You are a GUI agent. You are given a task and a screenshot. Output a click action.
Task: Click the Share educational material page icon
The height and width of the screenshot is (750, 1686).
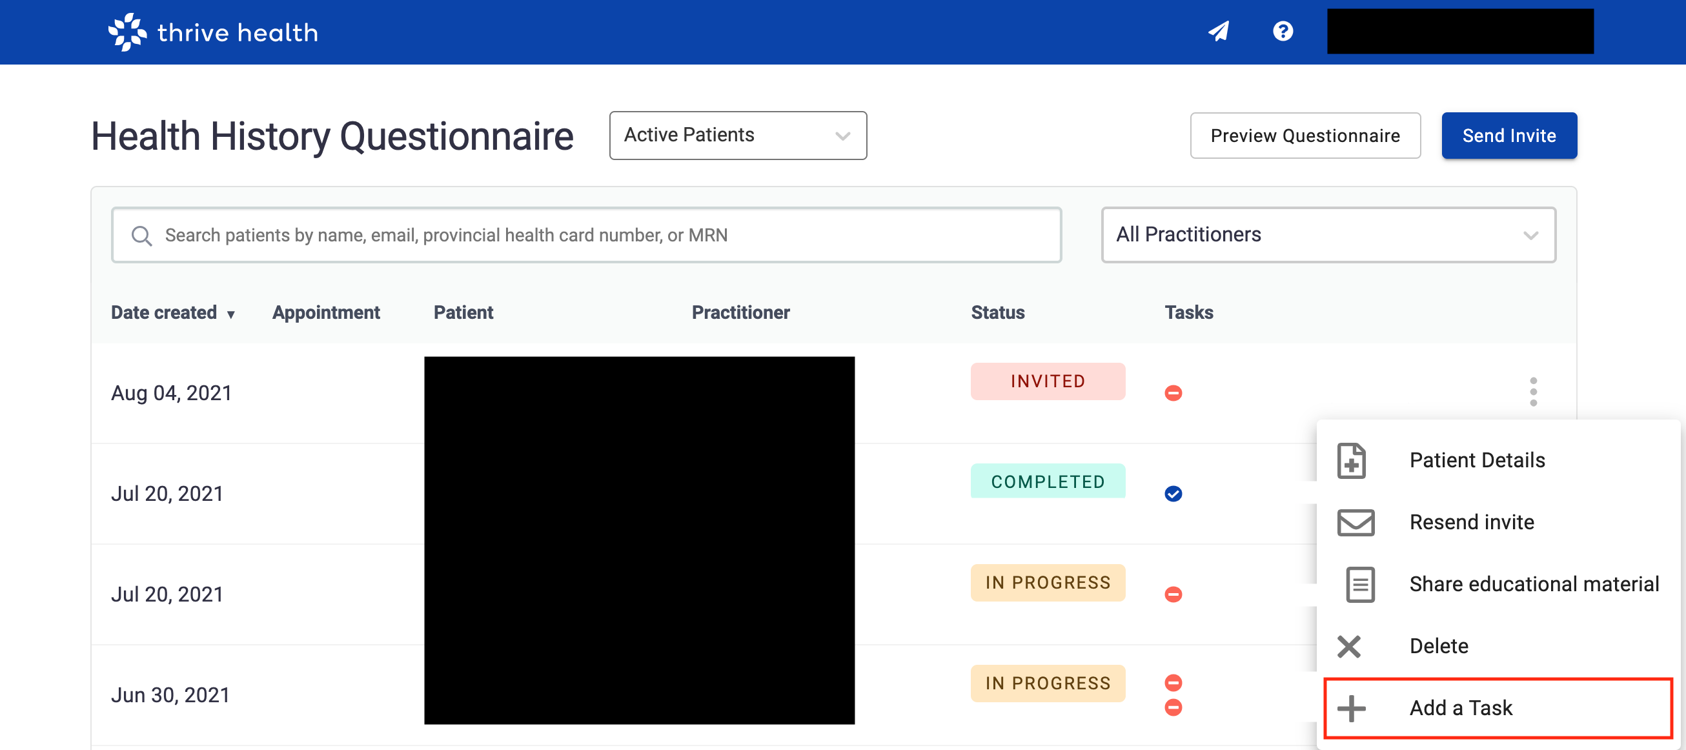coord(1360,584)
